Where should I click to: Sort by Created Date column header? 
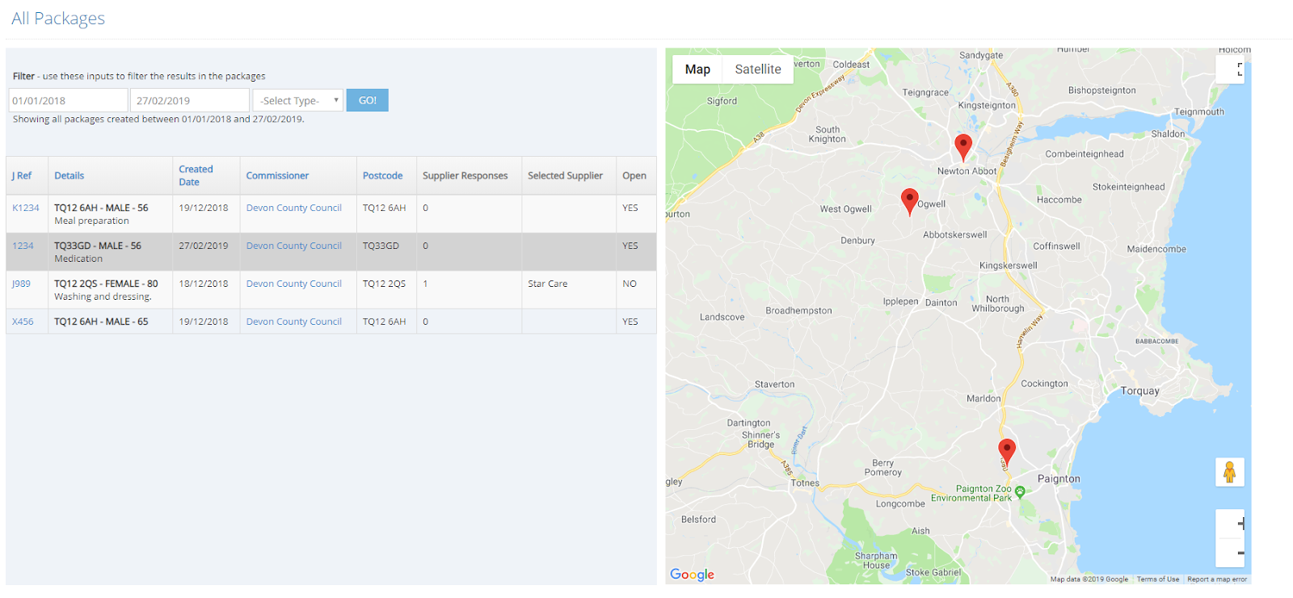pos(196,175)
